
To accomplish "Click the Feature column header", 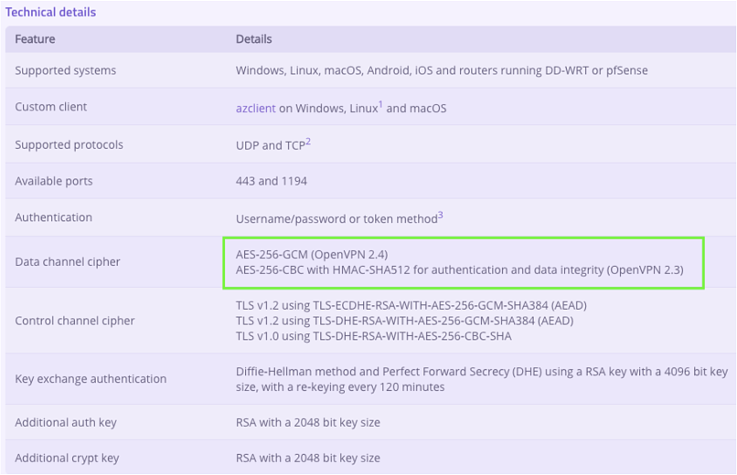I will click(35, 39).
